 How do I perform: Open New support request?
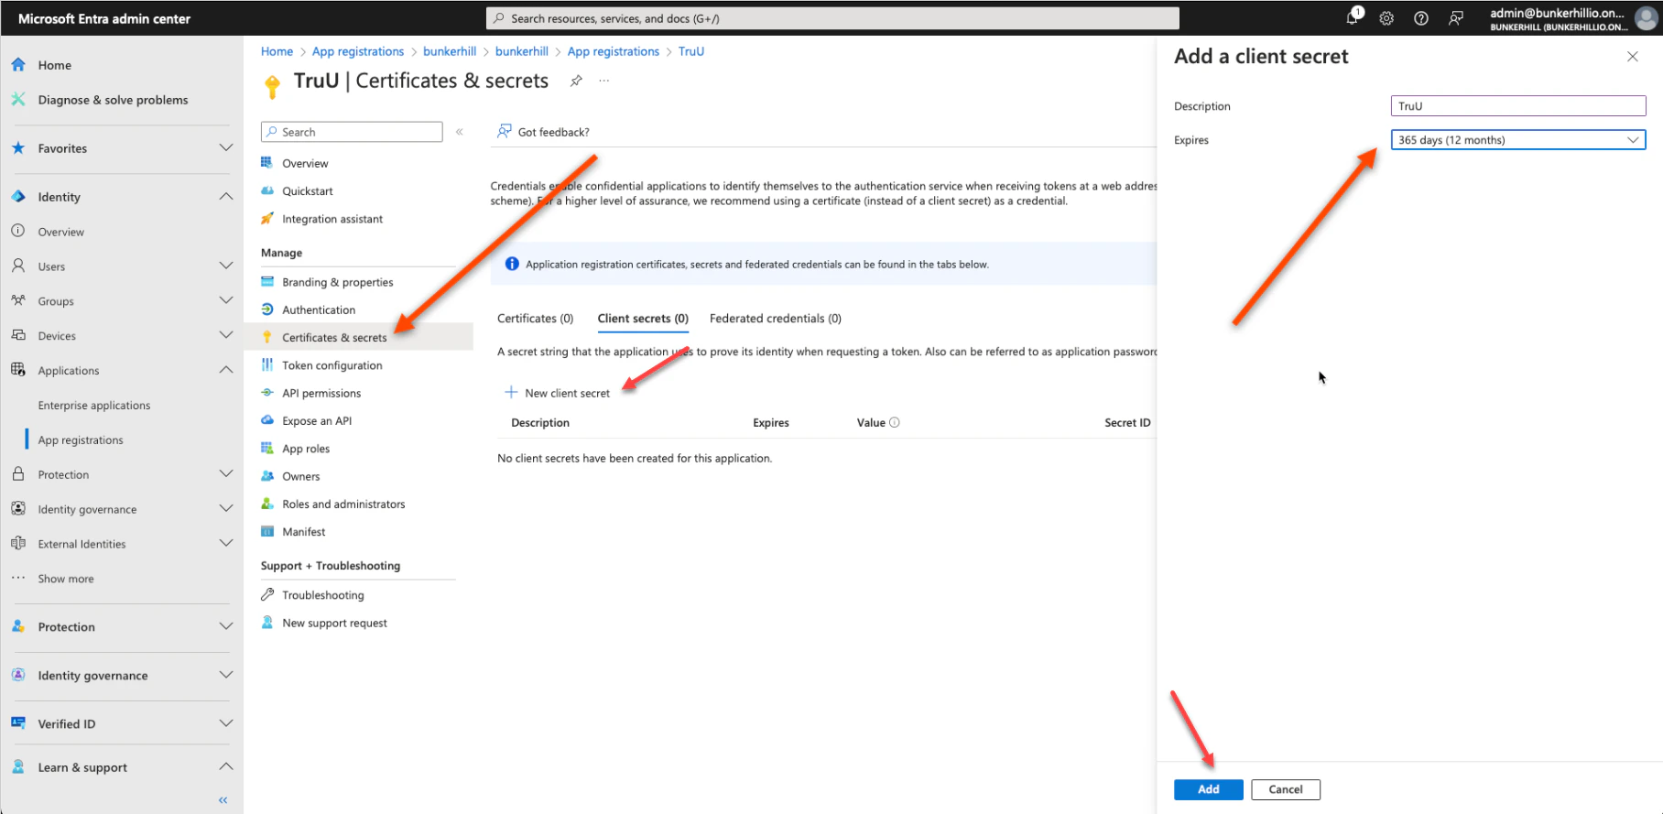tap(334, 624)
